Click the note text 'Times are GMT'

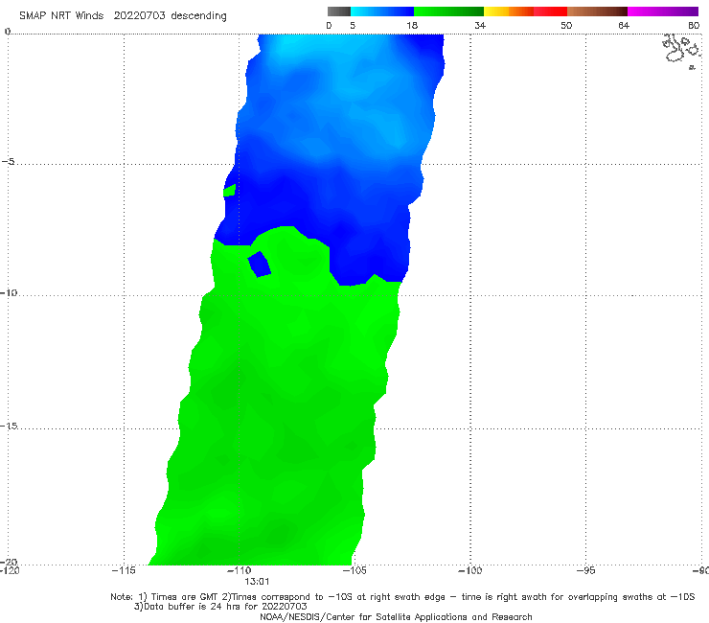(184, 597)
